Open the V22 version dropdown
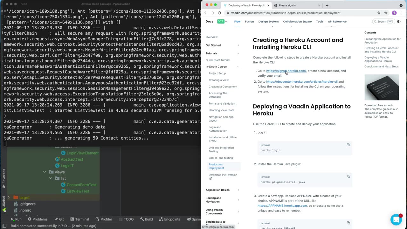 [x=222, y=22]
